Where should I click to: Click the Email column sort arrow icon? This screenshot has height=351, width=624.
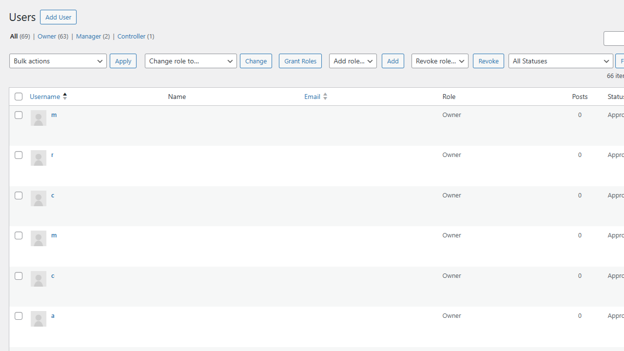point(325,97)
